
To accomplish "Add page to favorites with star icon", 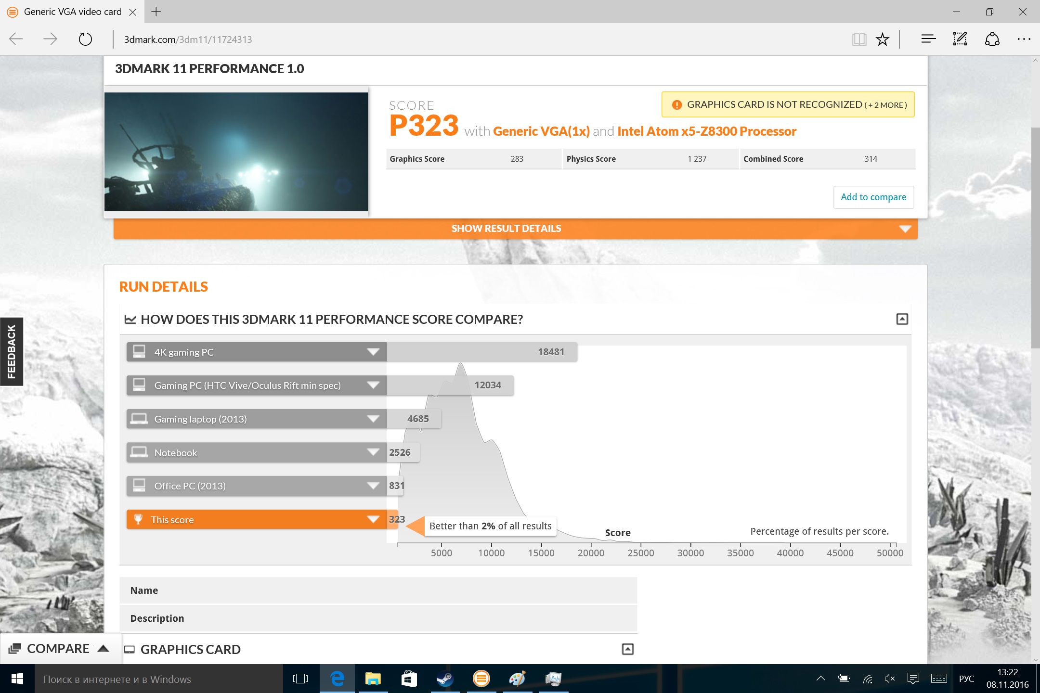I will (x=883, y=39).
